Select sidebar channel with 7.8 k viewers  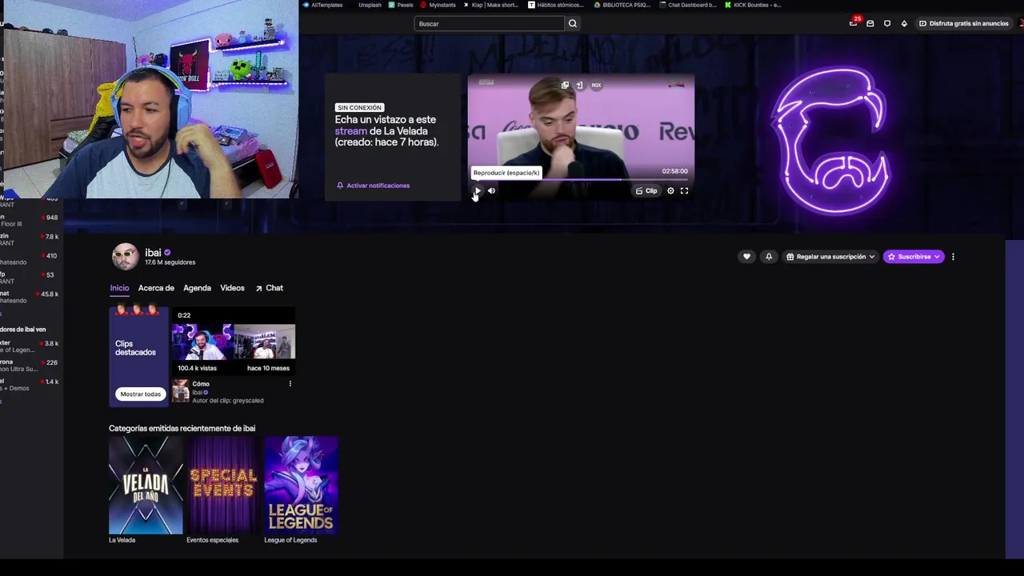[30, 240]
